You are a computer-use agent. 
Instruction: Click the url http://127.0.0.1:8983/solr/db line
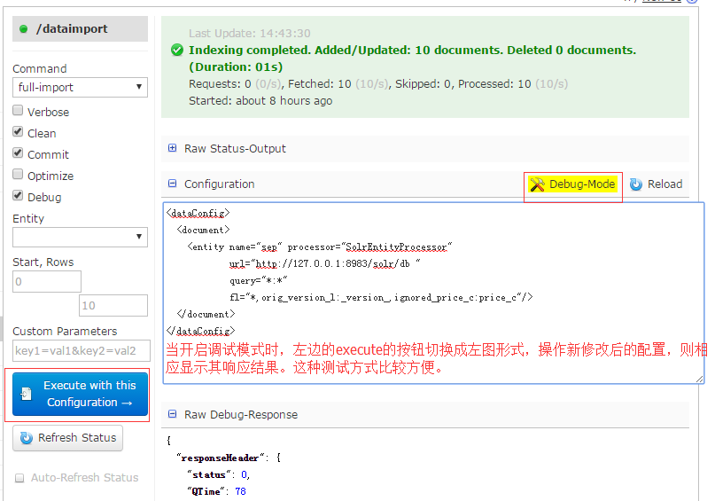pyautogui.click(x=324, y=263)
